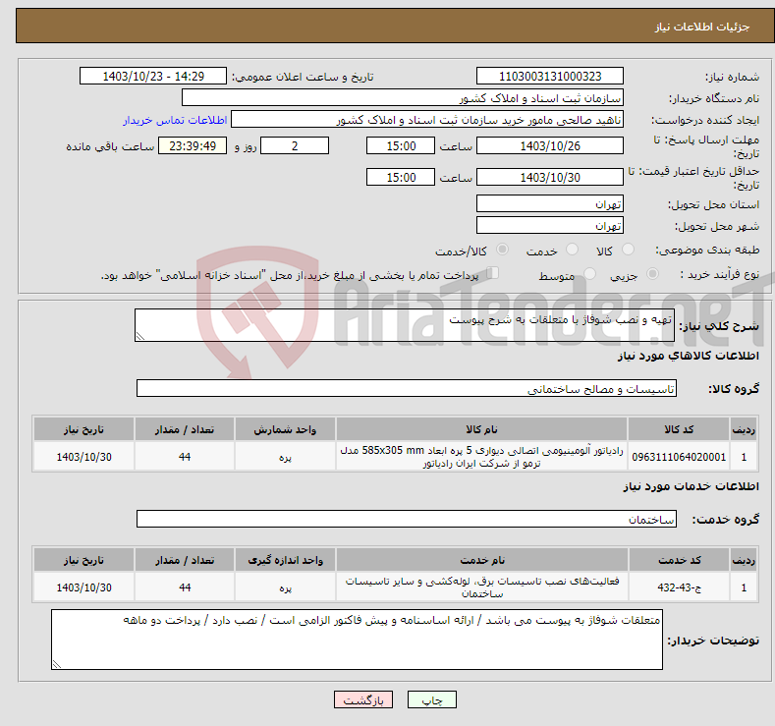Click the buyer notes text area
This screenshot has height=726, width=775.
[x=357, y=640]
